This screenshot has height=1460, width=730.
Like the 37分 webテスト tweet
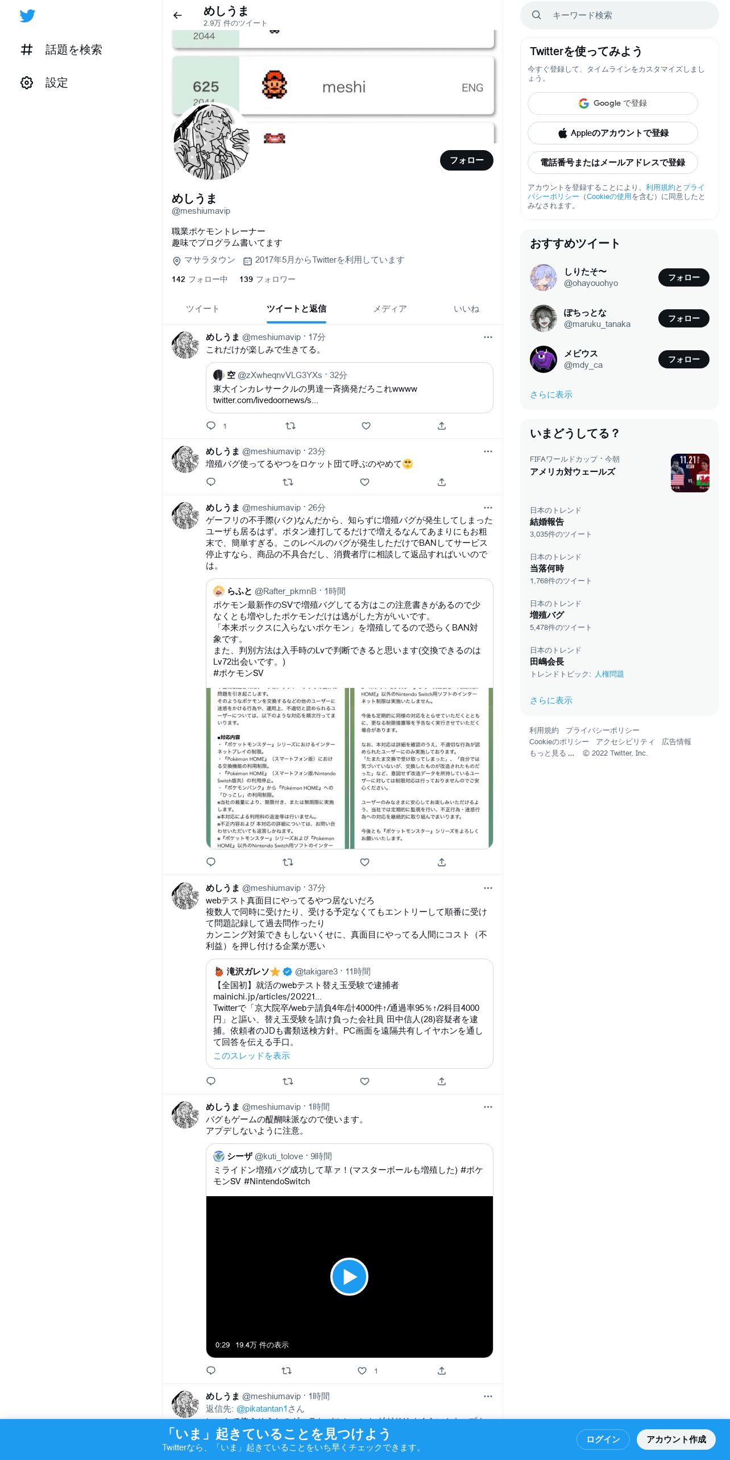(364, 1081)
